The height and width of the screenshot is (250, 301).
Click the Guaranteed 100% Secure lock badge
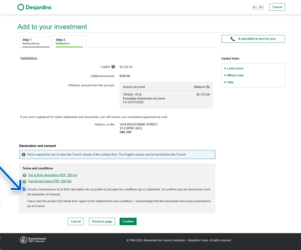pos(33,240)
